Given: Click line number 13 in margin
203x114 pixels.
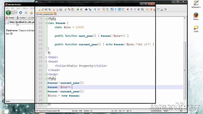Looking at the screenshot, I should 40,36.
